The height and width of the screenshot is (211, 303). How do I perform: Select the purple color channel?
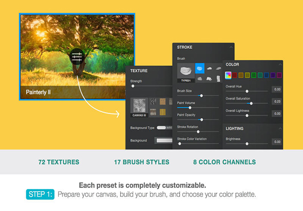[273, 75]
